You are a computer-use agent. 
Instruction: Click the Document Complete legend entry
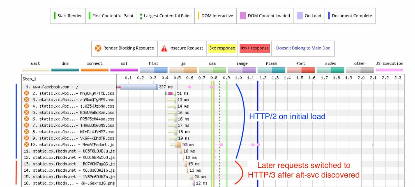[x=352, y=16]
